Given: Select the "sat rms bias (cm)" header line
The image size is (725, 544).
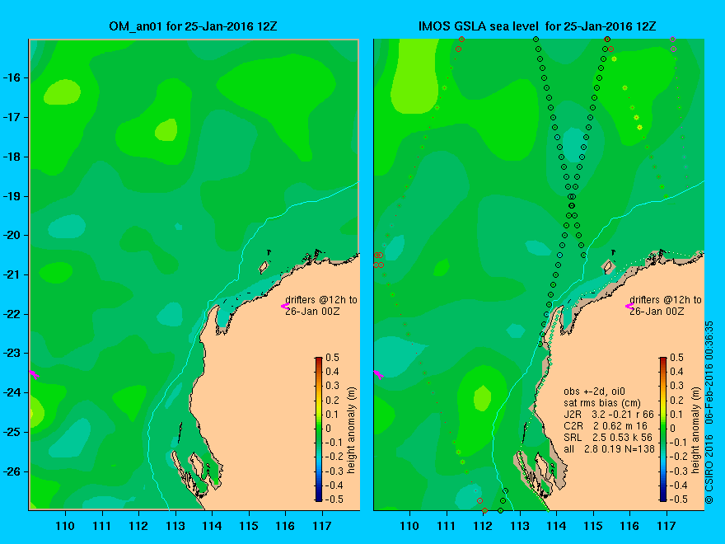Looking at the screenshot, I should (x=602, y=403).
